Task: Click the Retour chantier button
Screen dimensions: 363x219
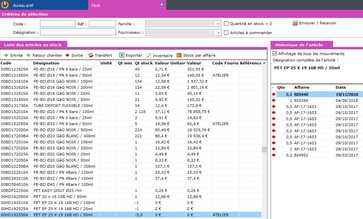Action: (x=45, y=55)
